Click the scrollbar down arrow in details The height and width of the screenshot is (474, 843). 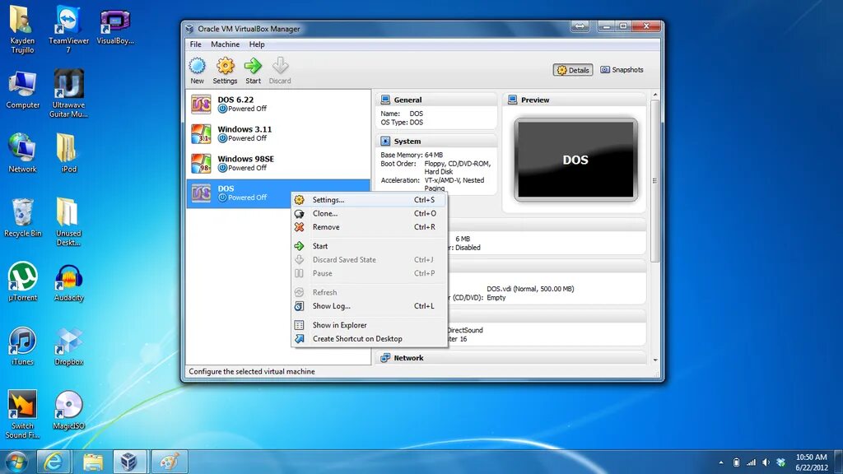(654, 360)
